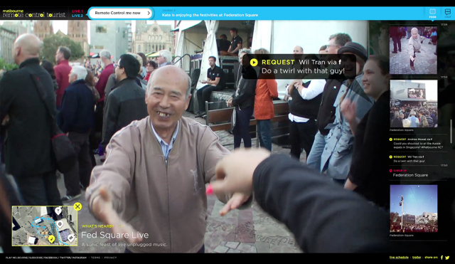This screenshot has height=264, width=455.
Task: Play the Wil Tran request icon
Action: [x=254, y=63]
